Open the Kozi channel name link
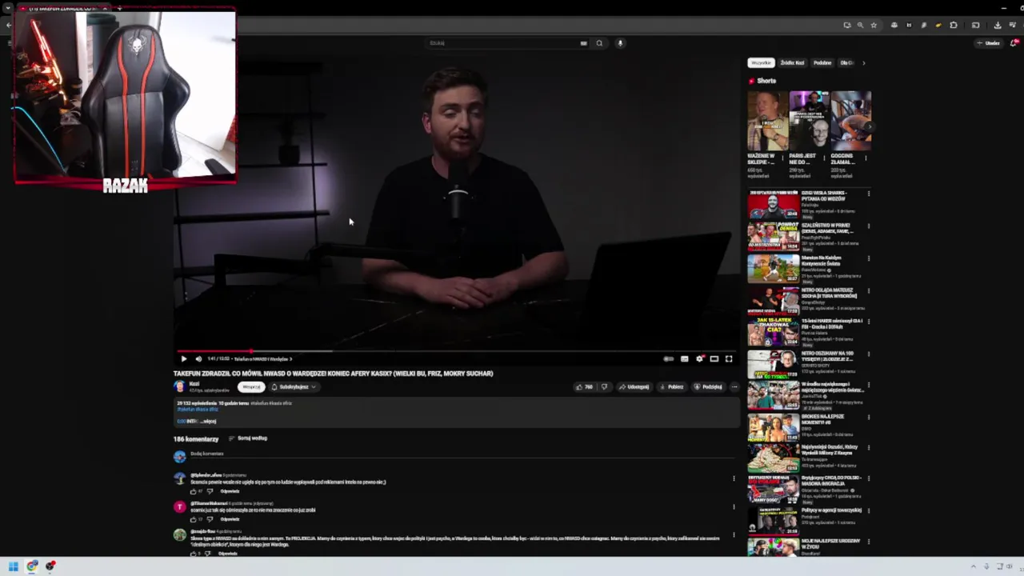1024x576 pixels. pyautogui.click(x=194, y=384)
